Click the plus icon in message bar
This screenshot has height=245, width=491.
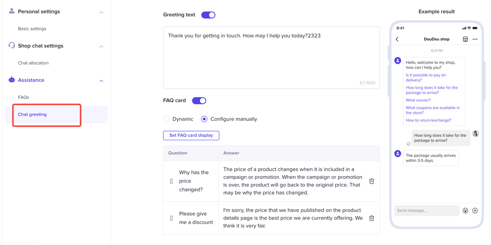(475, 211)
